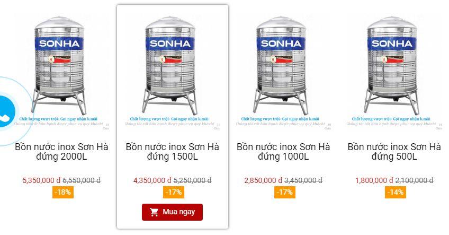Click the -17% badge under the 1500L tank
Viewport: 449px width, 235px height.
[173, 192]
